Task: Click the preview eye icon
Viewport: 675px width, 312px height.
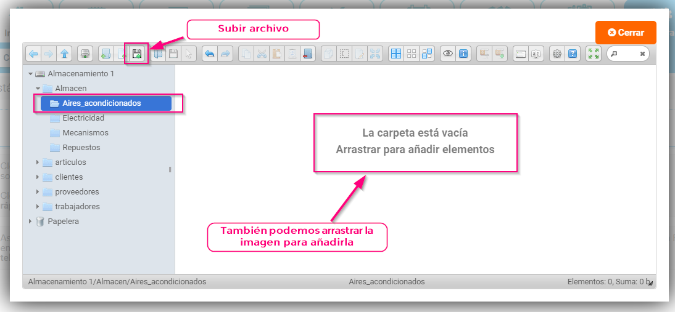Action: pyautogui.click(x=448, y=54)
